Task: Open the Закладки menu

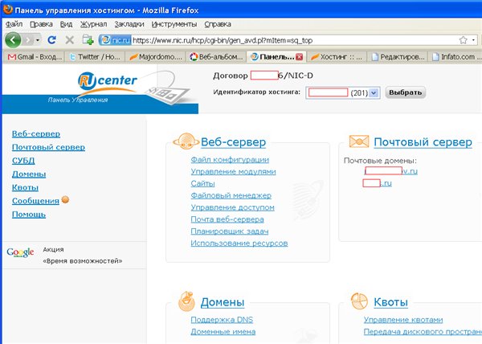Action: click(129, 24)
